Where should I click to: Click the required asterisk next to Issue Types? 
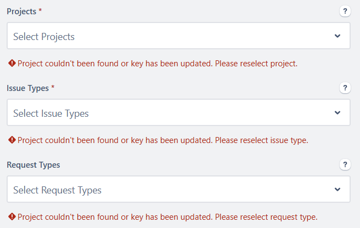(x=53, y=87)
